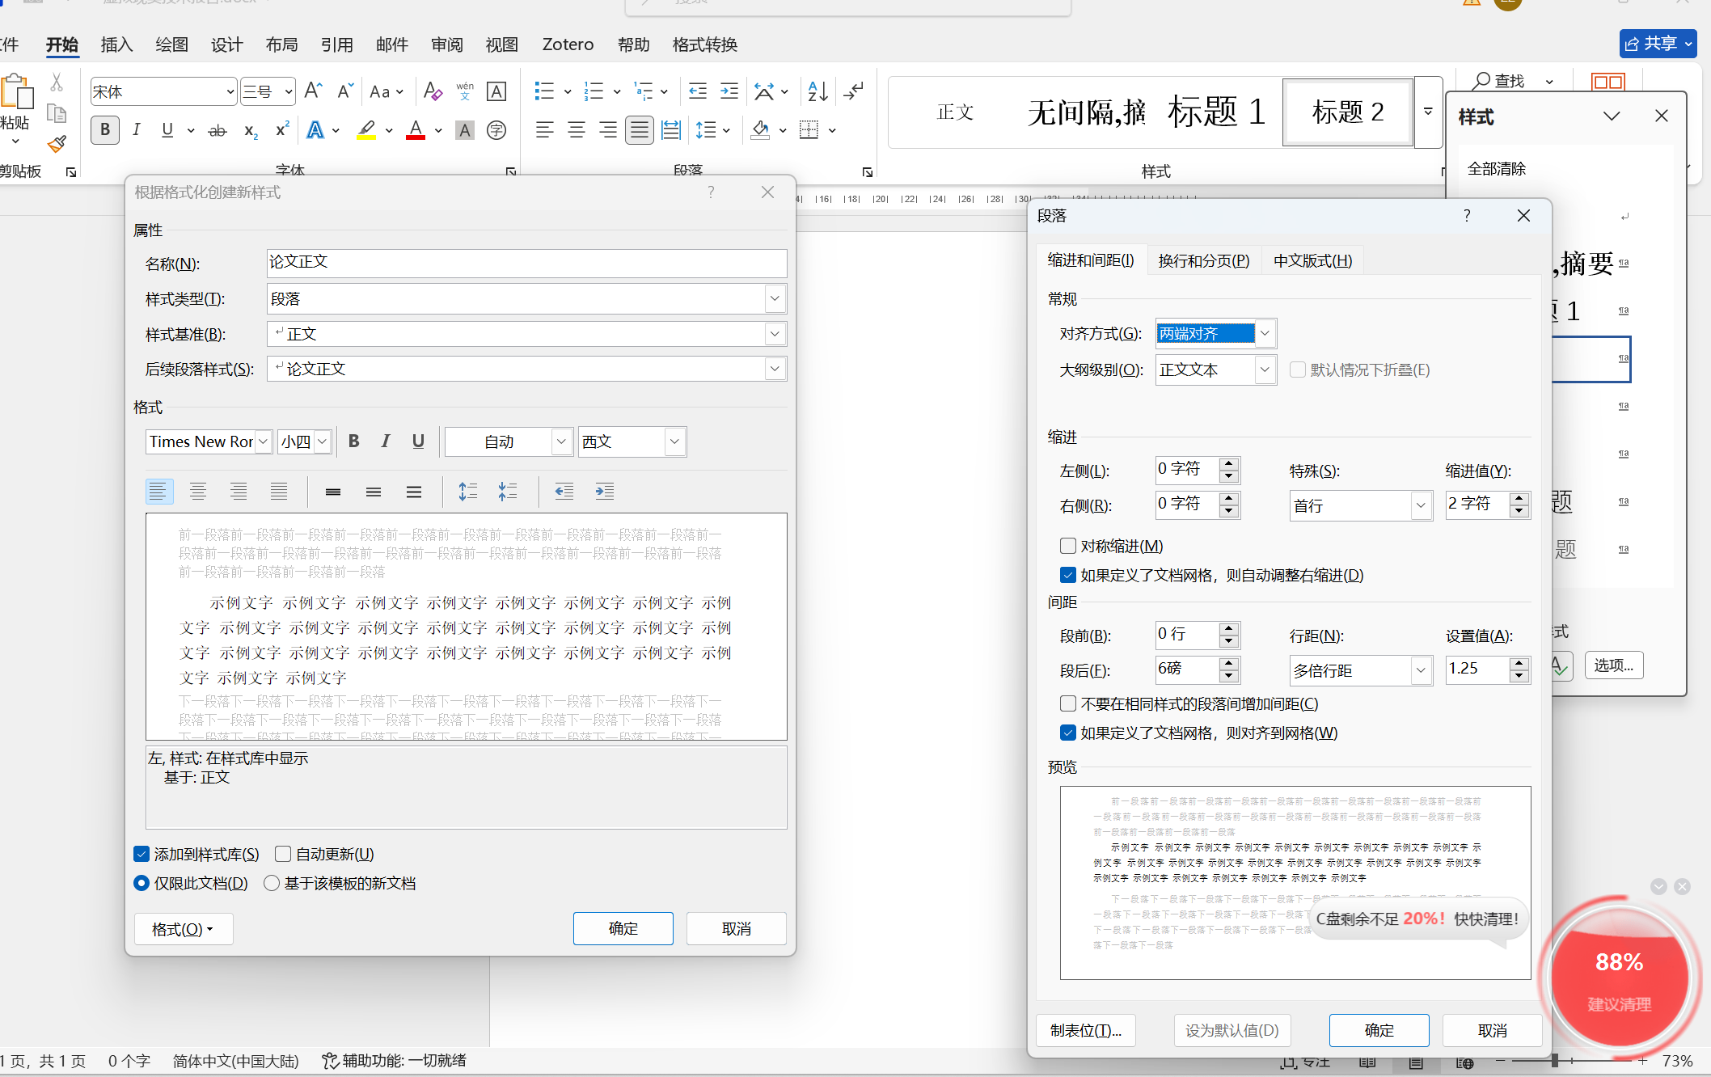1711x1077 pixels.
Task: Click the ribbon bullet list icon
Action: [544, 91]
